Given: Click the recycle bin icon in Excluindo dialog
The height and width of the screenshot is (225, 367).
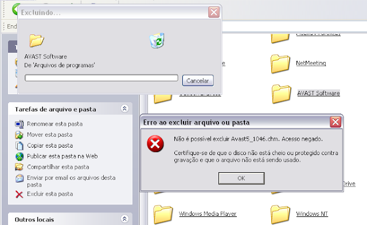Looking at the screenshot, I should (x=157, y=41).
